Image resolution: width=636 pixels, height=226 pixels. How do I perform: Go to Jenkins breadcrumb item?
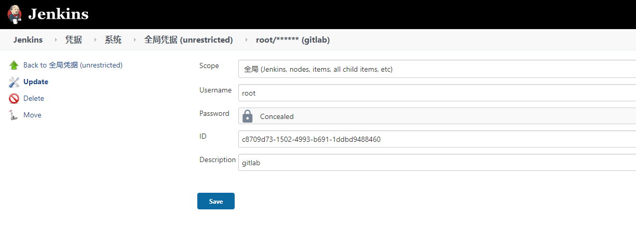(x=28, y=40)
